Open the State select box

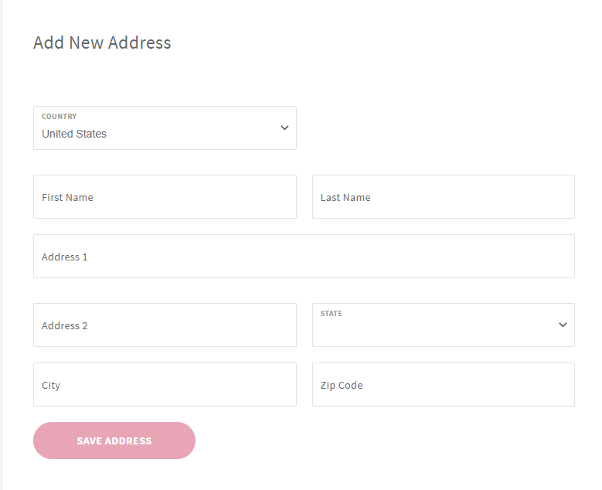pos(444,325)
